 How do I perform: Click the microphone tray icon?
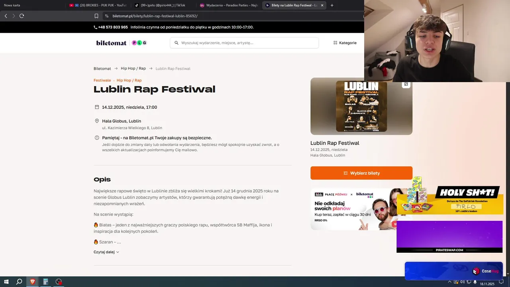(475, 282)
